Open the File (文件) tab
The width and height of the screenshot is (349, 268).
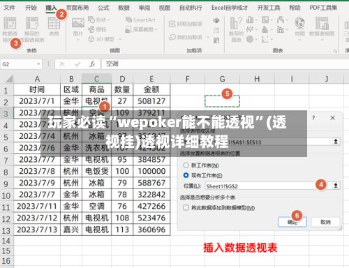[9, 8]
